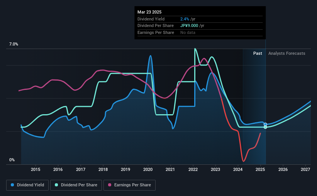Toggle the Earnings Per Share legend button
Image resolution: width=317 pixels, height=196 pixels.
(x=129, y=185)
